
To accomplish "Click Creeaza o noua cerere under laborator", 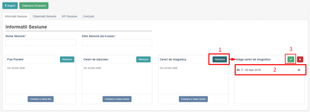I will 117,99.
